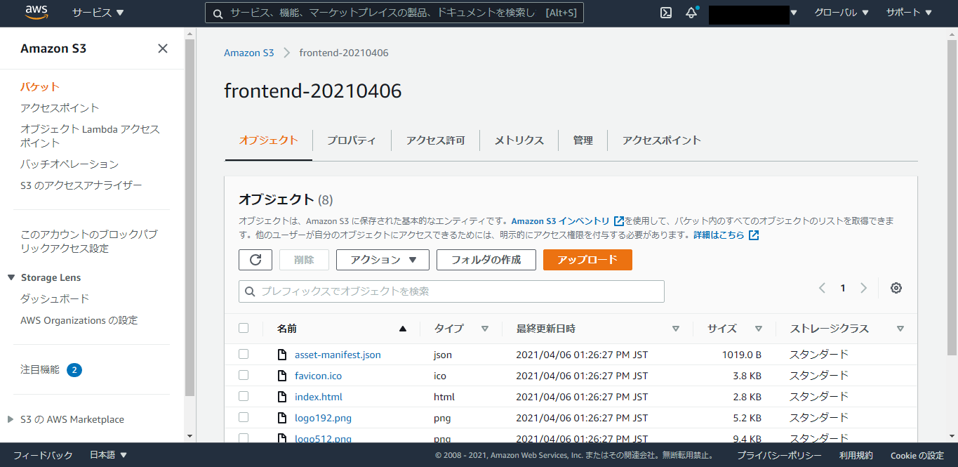Sort by Size column arrow
The width and height of the screenshot is (958, 467).
click(758, 329)
